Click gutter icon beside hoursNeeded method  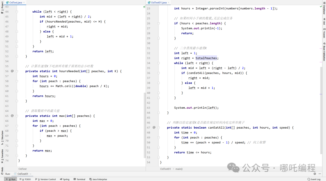[x=12, y=71]
